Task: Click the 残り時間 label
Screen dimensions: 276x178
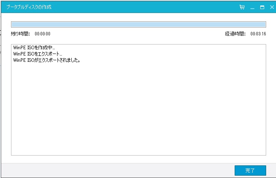Action: click(x=20, y=34)
